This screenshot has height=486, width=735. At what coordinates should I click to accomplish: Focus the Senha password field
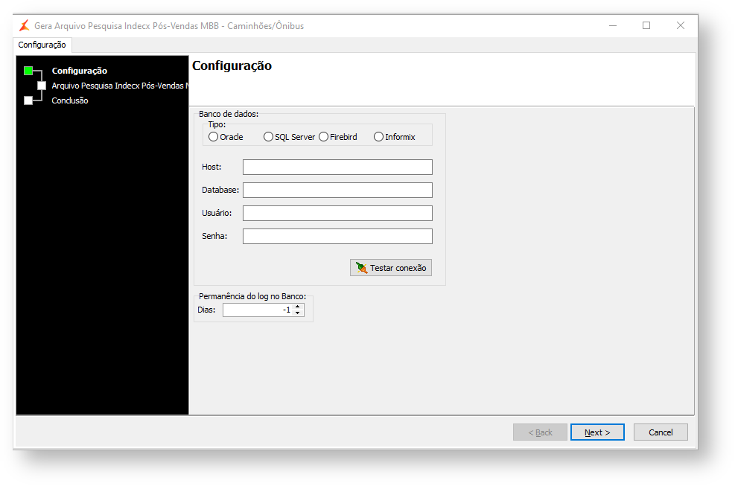click(337, 236)
